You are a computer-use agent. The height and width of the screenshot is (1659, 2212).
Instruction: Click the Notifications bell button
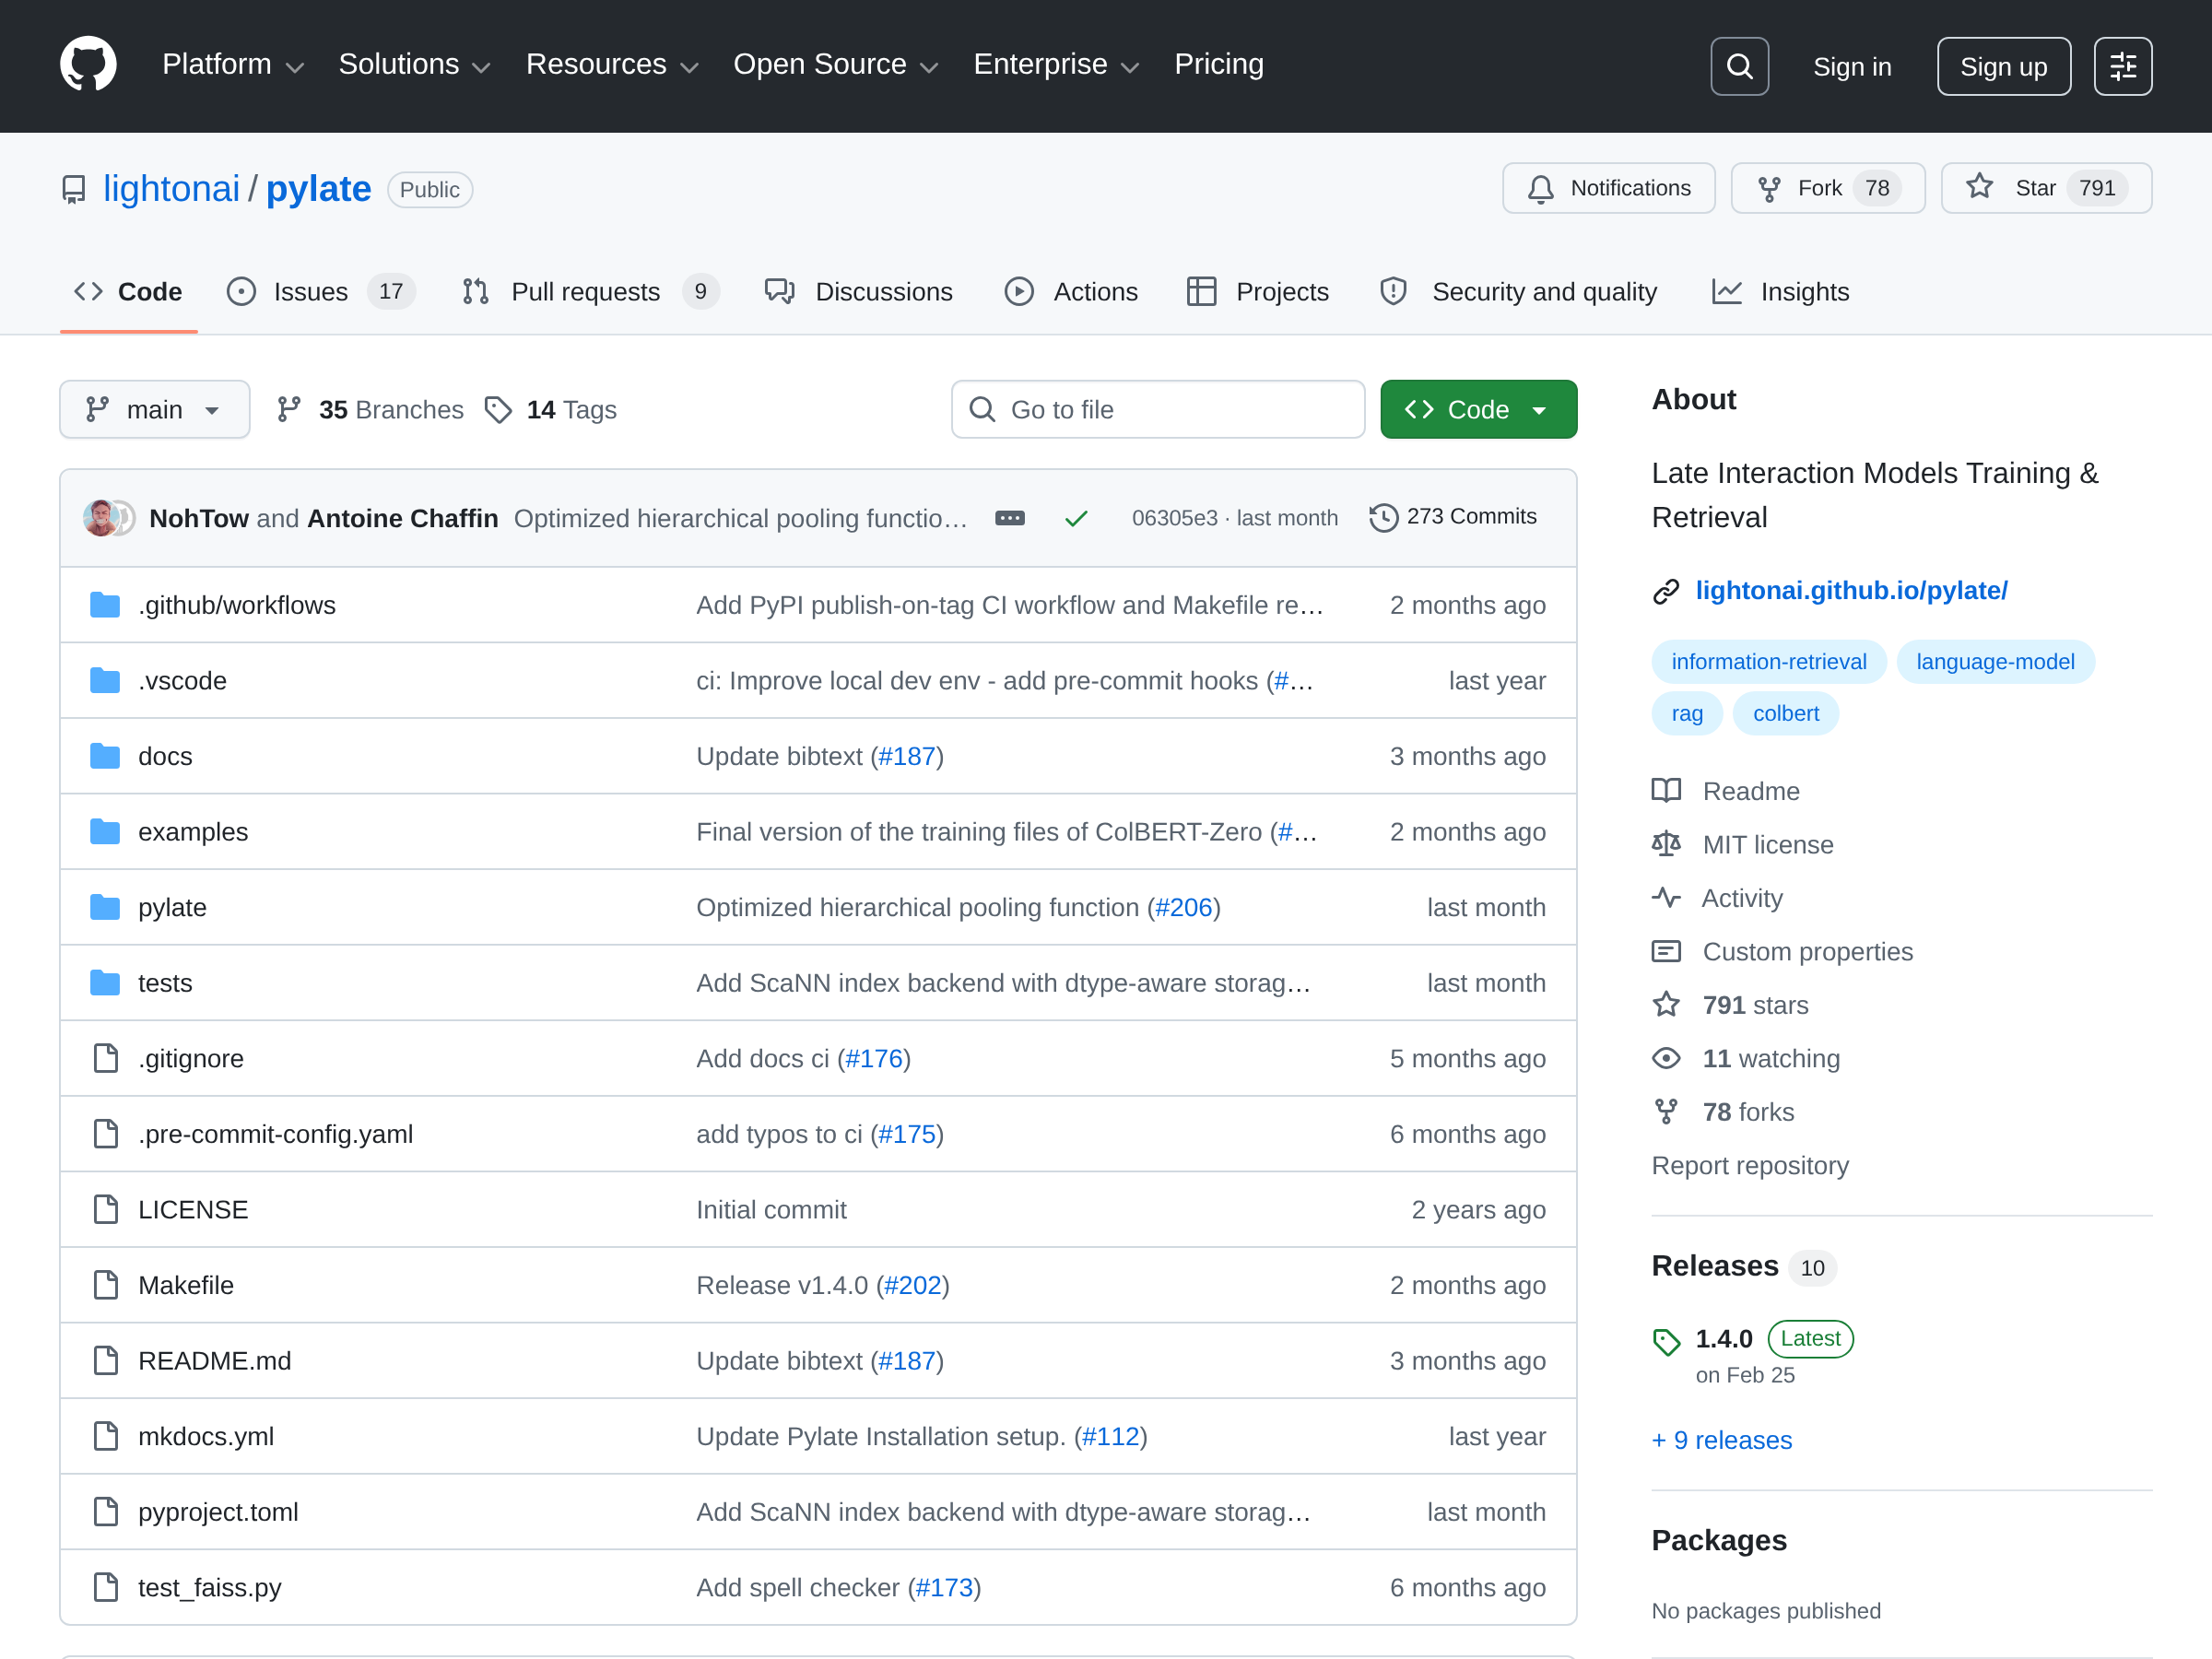click(1608, 188)
